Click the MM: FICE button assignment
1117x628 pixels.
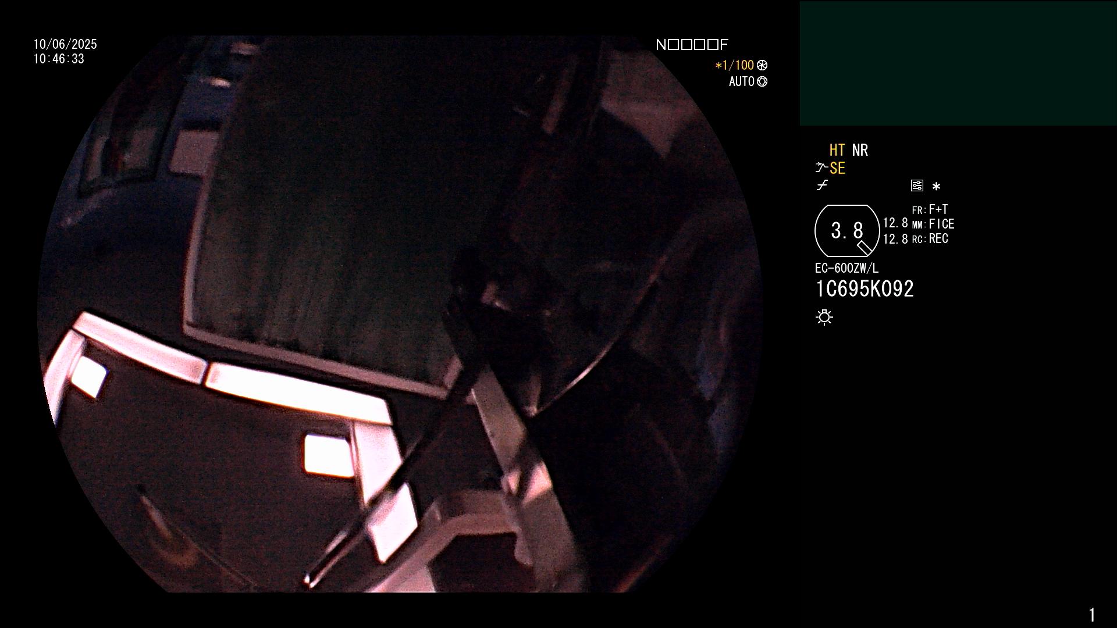pos(933,224)
